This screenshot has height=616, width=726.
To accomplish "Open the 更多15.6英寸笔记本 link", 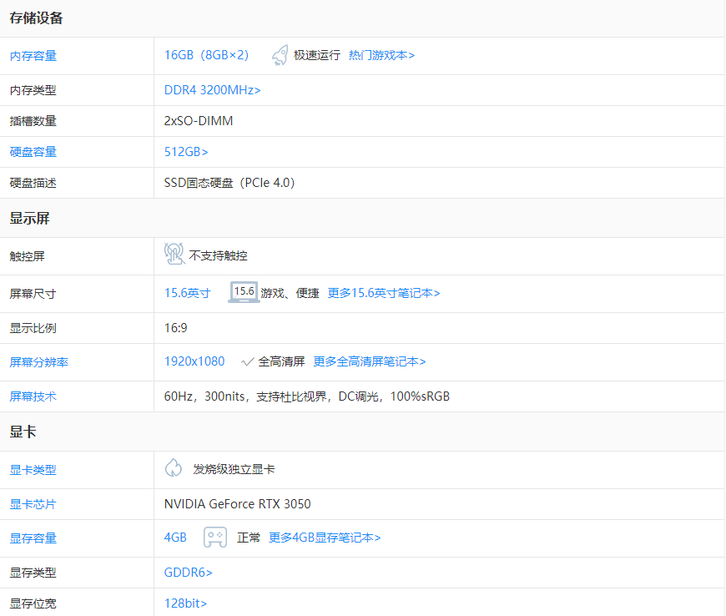I will tap(385, 293).
